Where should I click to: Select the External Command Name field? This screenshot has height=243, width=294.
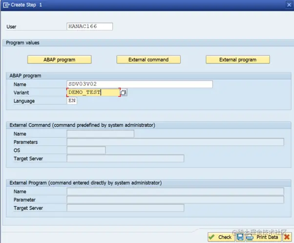tap(100, 134)
